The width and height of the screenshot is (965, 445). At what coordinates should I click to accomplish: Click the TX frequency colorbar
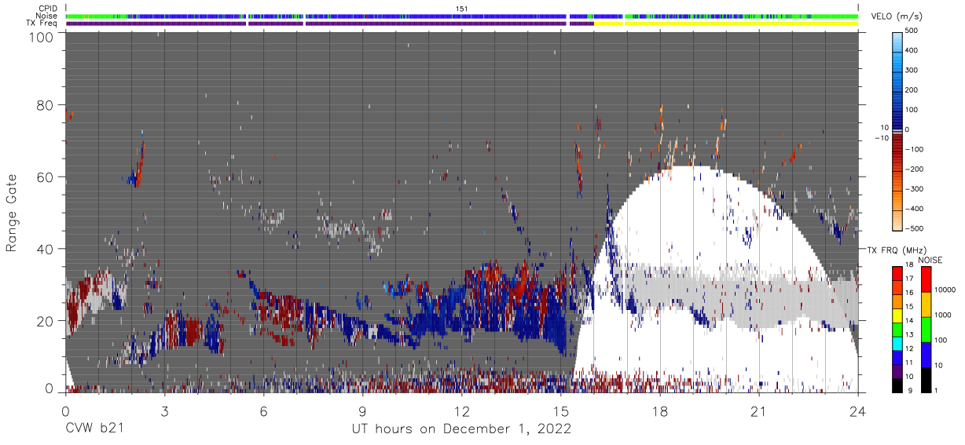(897, 329)
